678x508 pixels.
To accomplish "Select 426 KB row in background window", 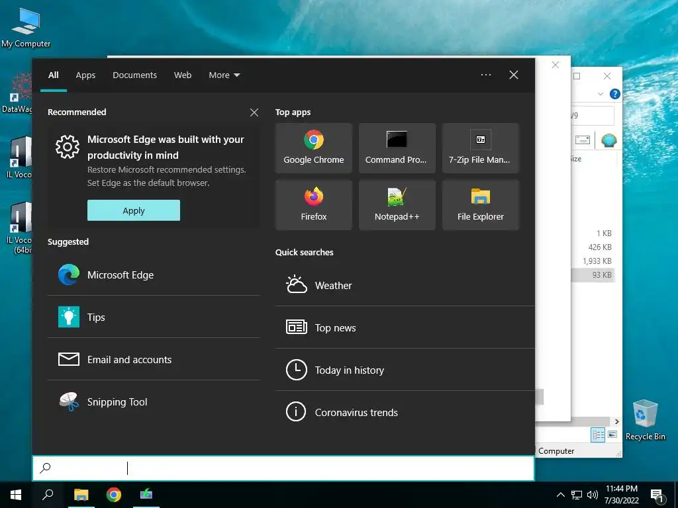I will coord(593,247).
